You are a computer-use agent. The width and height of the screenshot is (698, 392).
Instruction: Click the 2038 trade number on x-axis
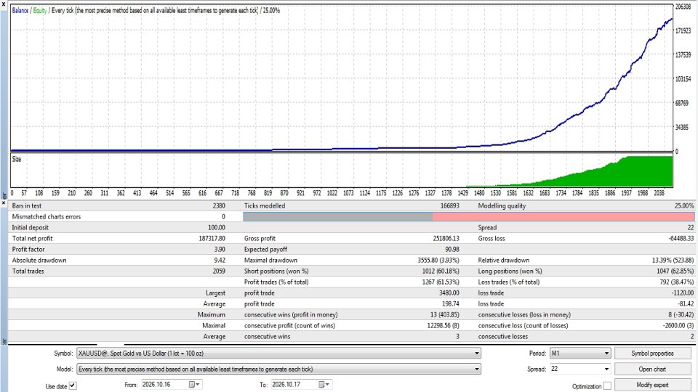coord(659,193)
